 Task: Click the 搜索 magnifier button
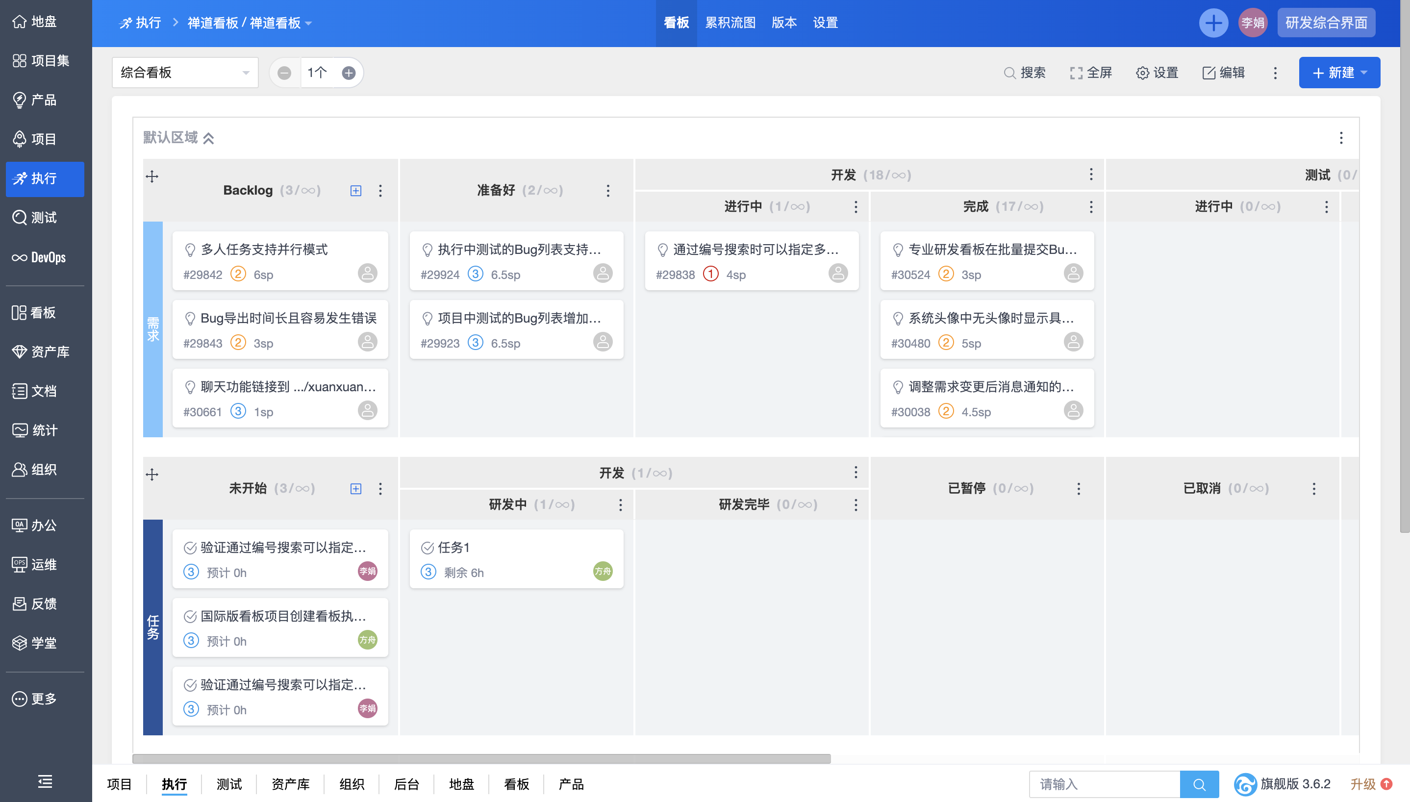point(1025,73)
